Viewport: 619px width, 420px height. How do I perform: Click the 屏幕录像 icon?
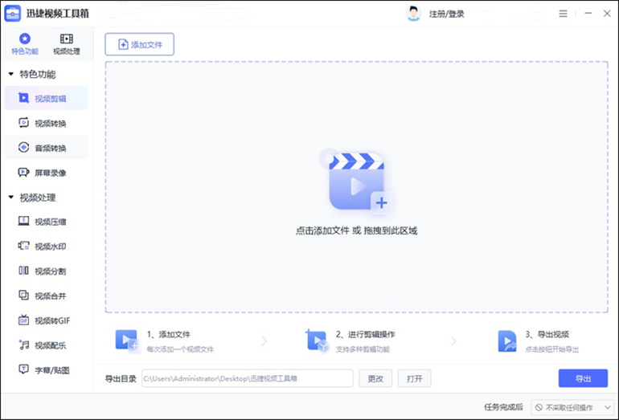23,173
